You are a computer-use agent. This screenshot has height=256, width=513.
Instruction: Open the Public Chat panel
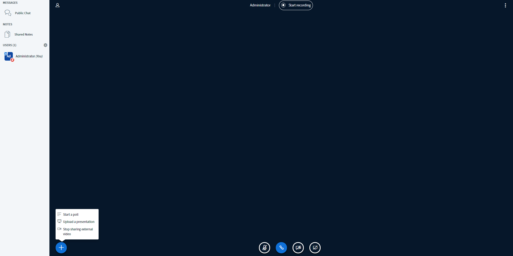pyautogui.click(x=23, y=13)
